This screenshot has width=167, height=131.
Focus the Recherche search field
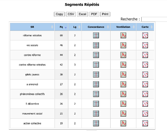coord(154,19)
